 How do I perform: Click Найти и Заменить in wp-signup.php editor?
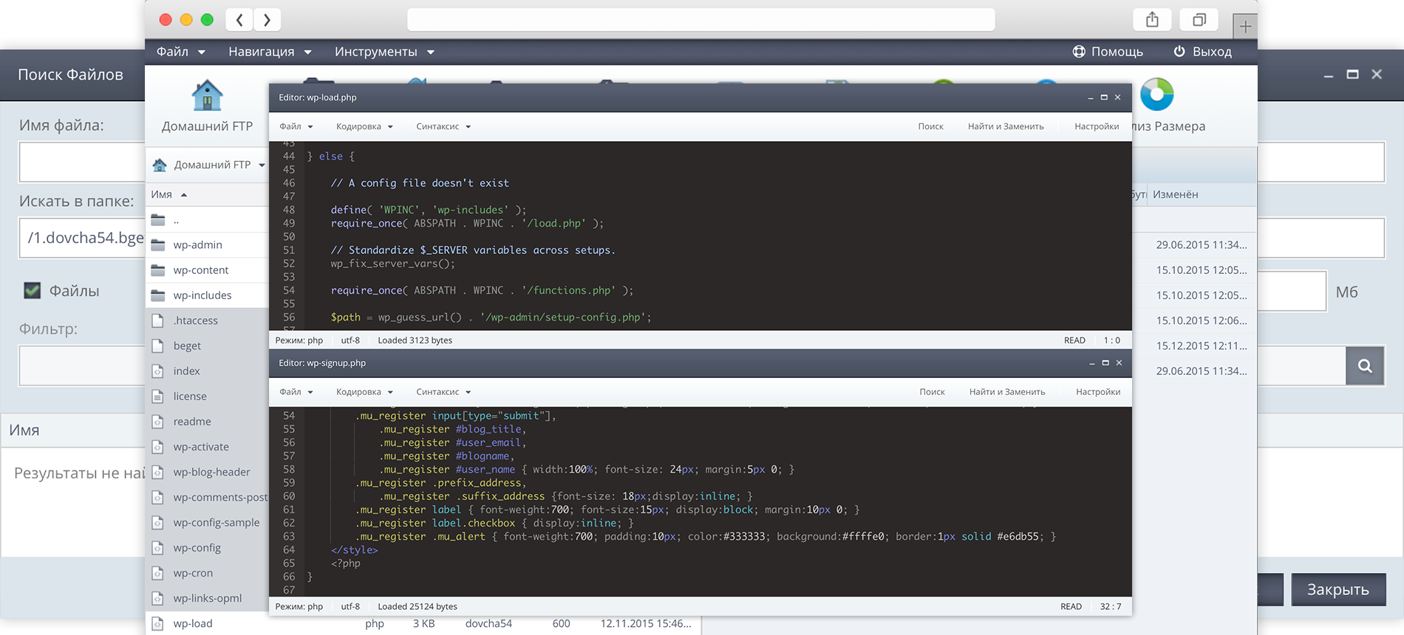point(1007,392)
